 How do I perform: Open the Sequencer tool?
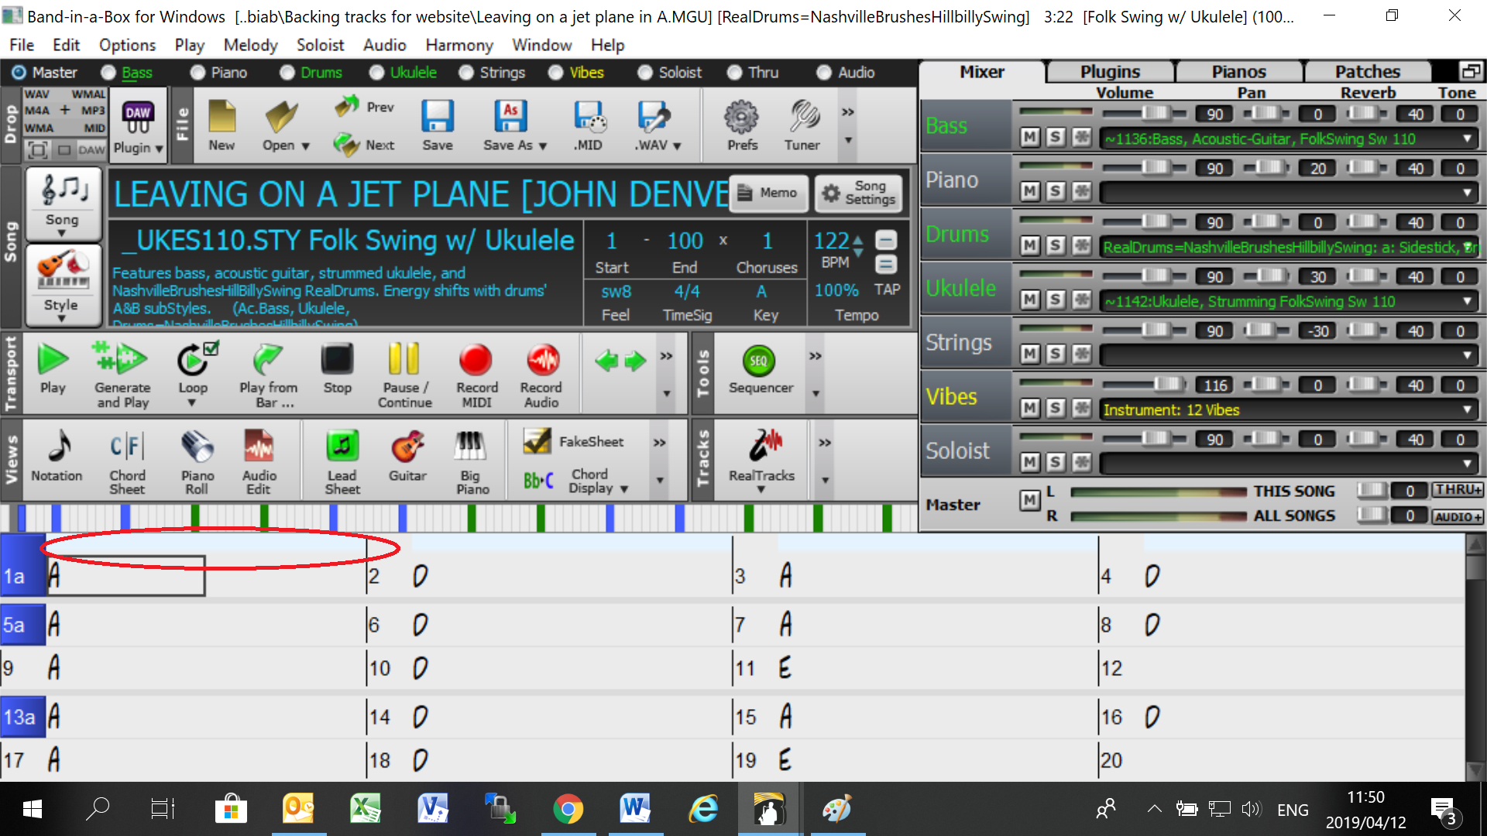coord(761,370)
